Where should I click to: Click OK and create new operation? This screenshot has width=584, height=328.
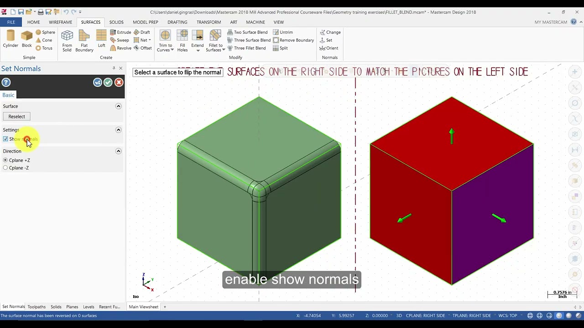point(98,82)
